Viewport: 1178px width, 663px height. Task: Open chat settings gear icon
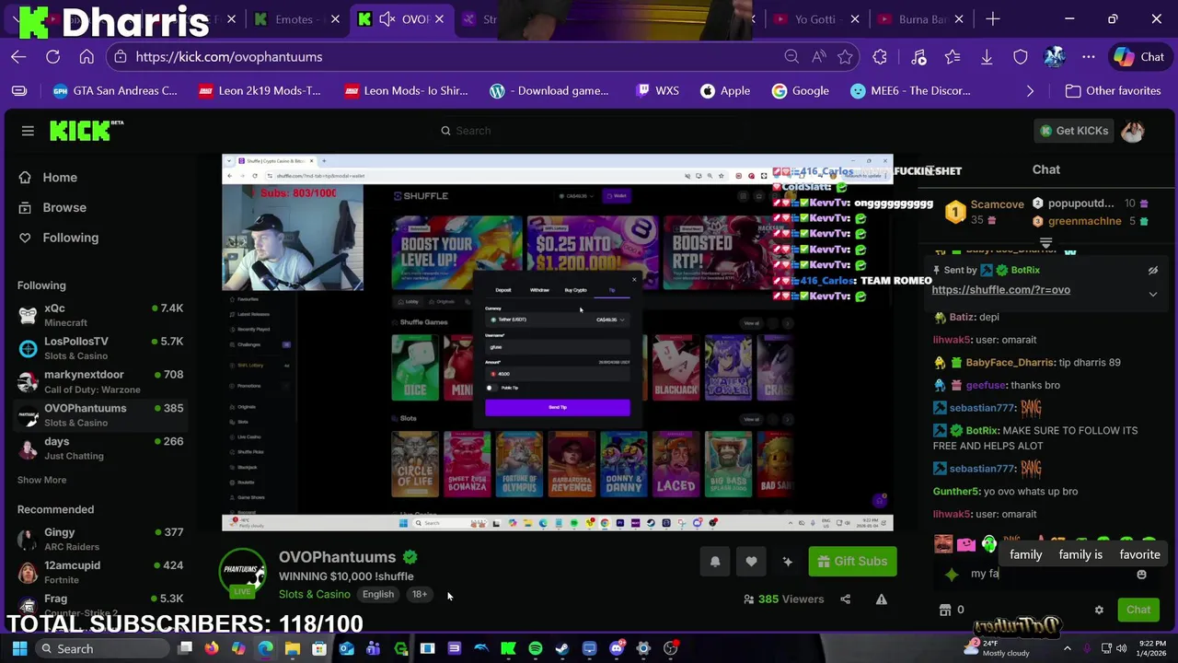click(x=1099, y=610)
